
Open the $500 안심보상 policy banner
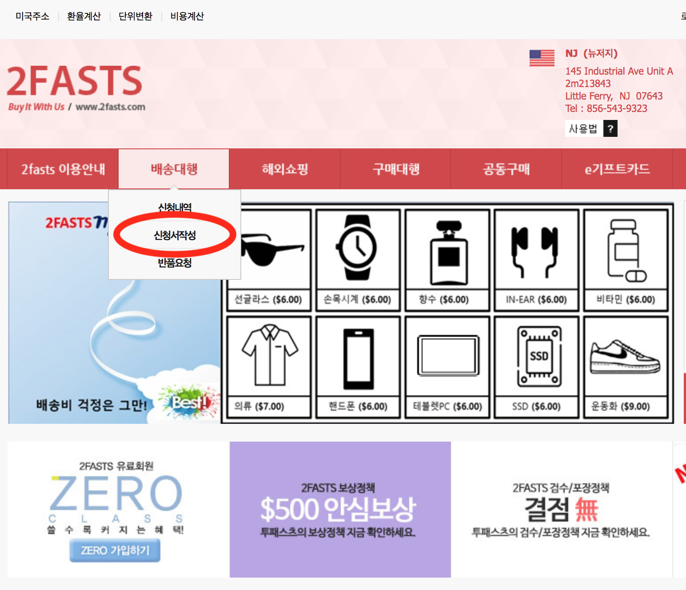point(340,510)
